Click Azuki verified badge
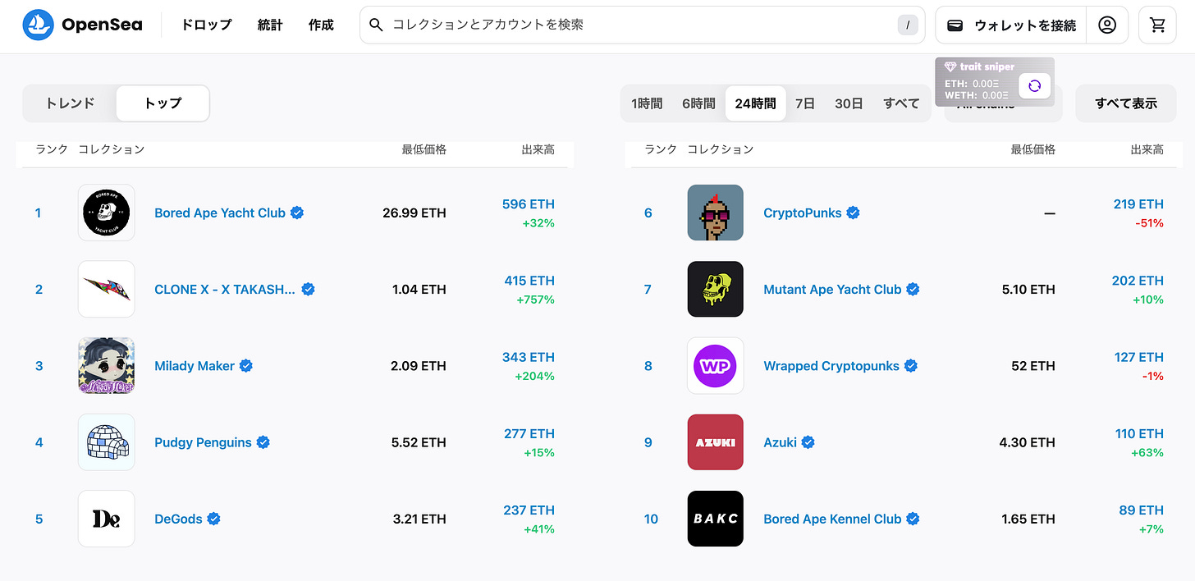This screenshot has width=1195, height=581. [x=808, y=442]
